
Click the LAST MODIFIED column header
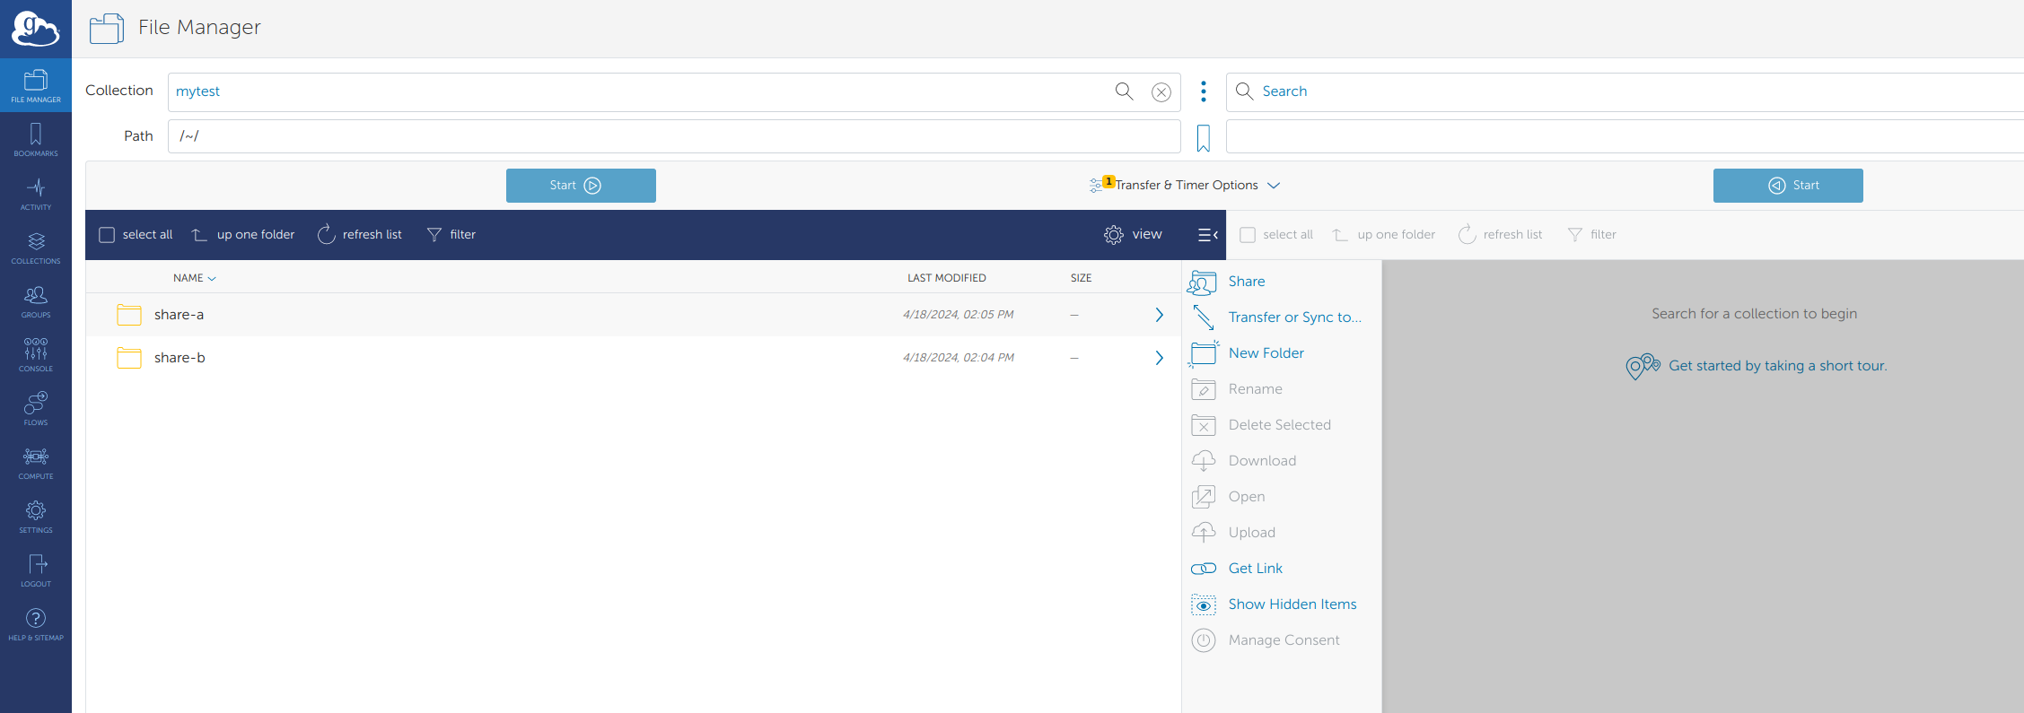point(946,278)
